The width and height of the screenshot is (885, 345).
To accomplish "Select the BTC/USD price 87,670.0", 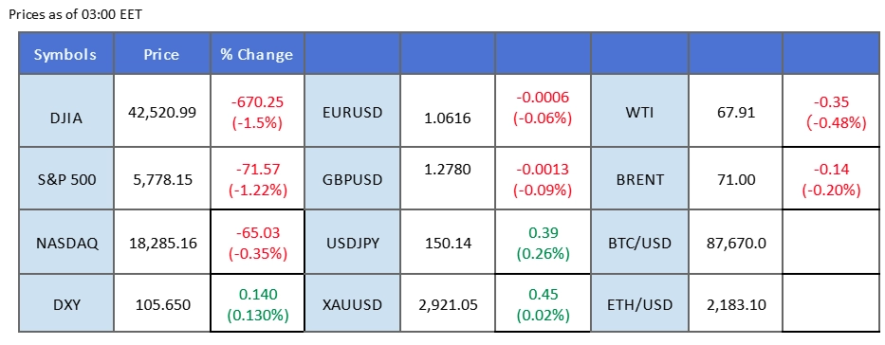I will click(x=735, y=243).
